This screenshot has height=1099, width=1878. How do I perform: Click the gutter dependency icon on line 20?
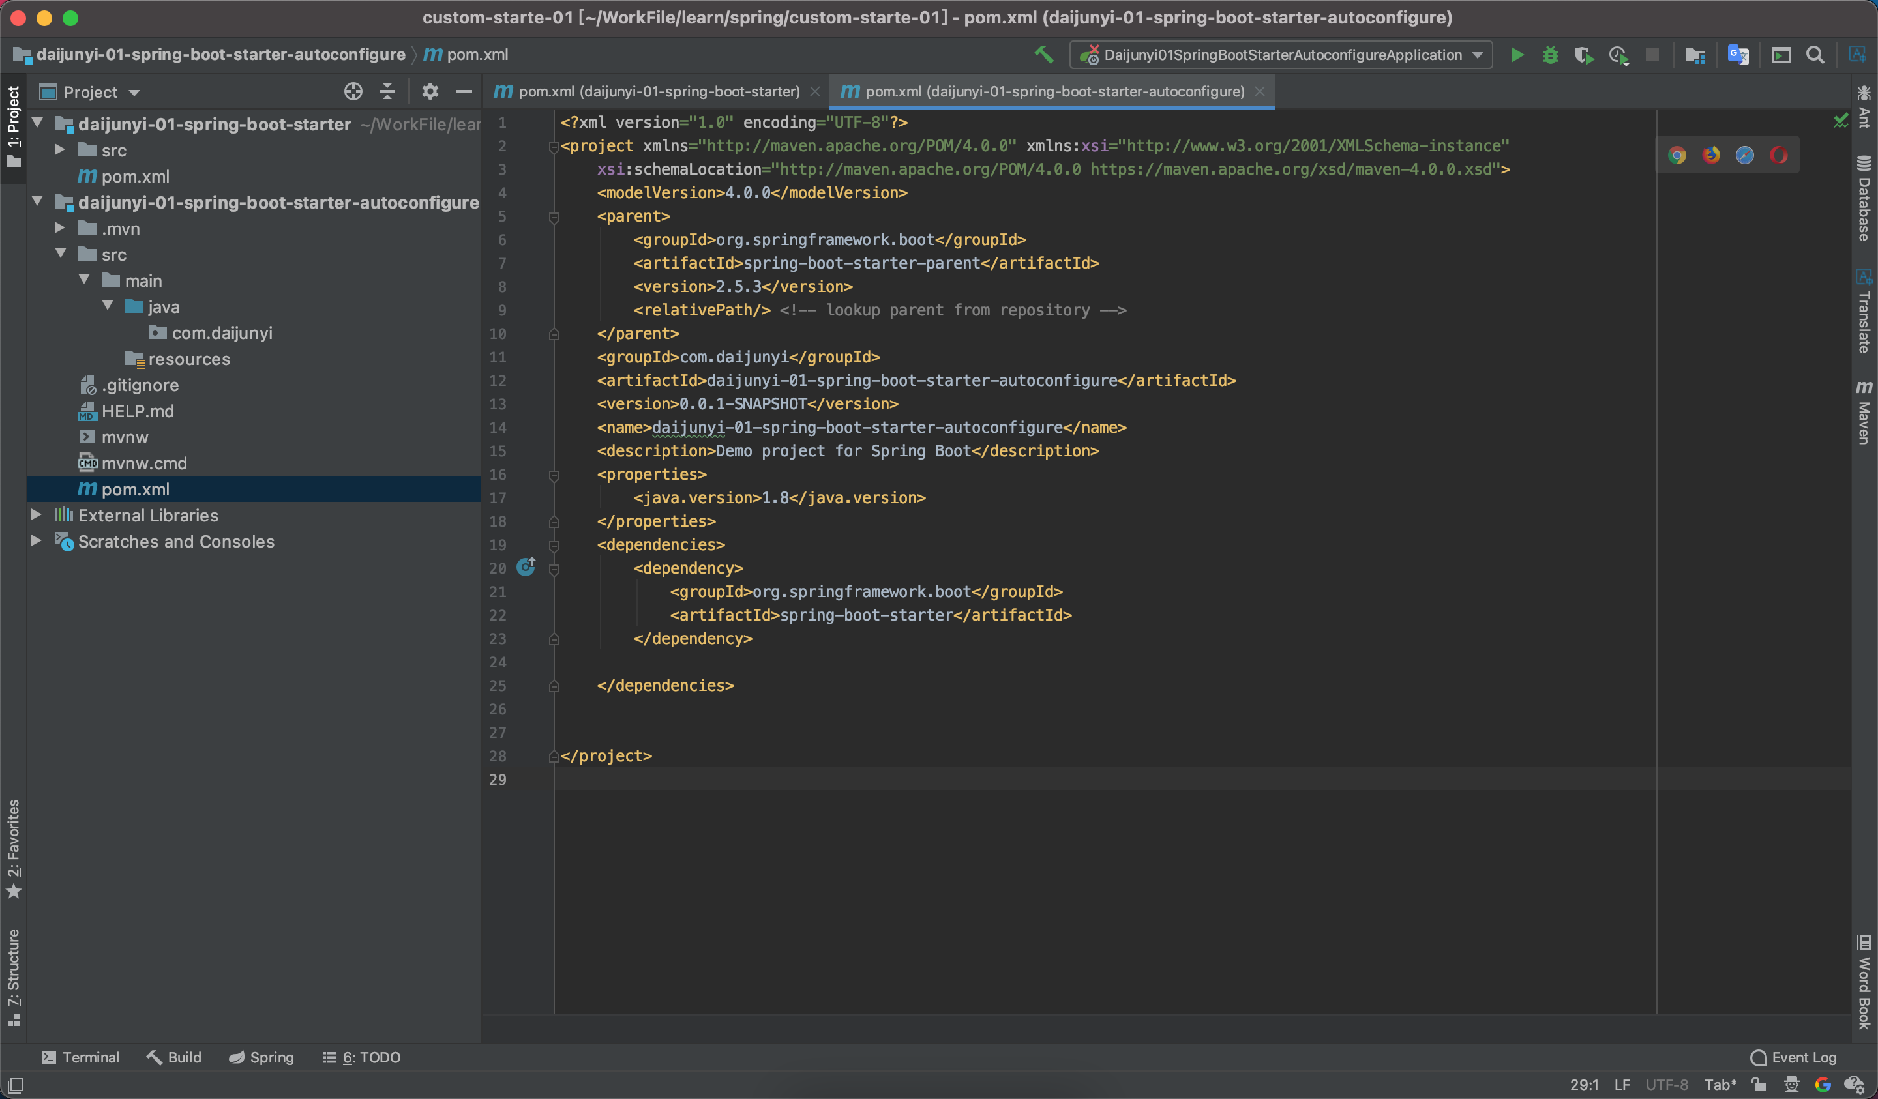tap(526, 567)
